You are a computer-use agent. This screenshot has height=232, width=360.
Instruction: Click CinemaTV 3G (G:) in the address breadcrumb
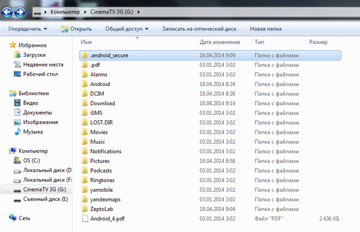pyautogui.click(x=112, y=12)
